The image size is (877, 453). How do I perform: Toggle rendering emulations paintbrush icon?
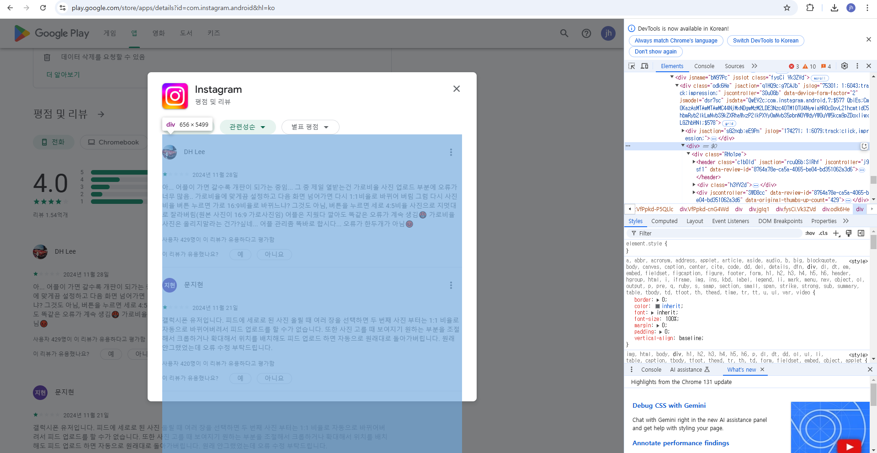849,234
